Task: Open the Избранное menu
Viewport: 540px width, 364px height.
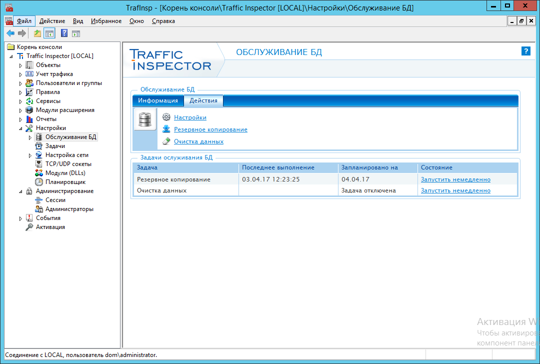Action: click(106, 21)
